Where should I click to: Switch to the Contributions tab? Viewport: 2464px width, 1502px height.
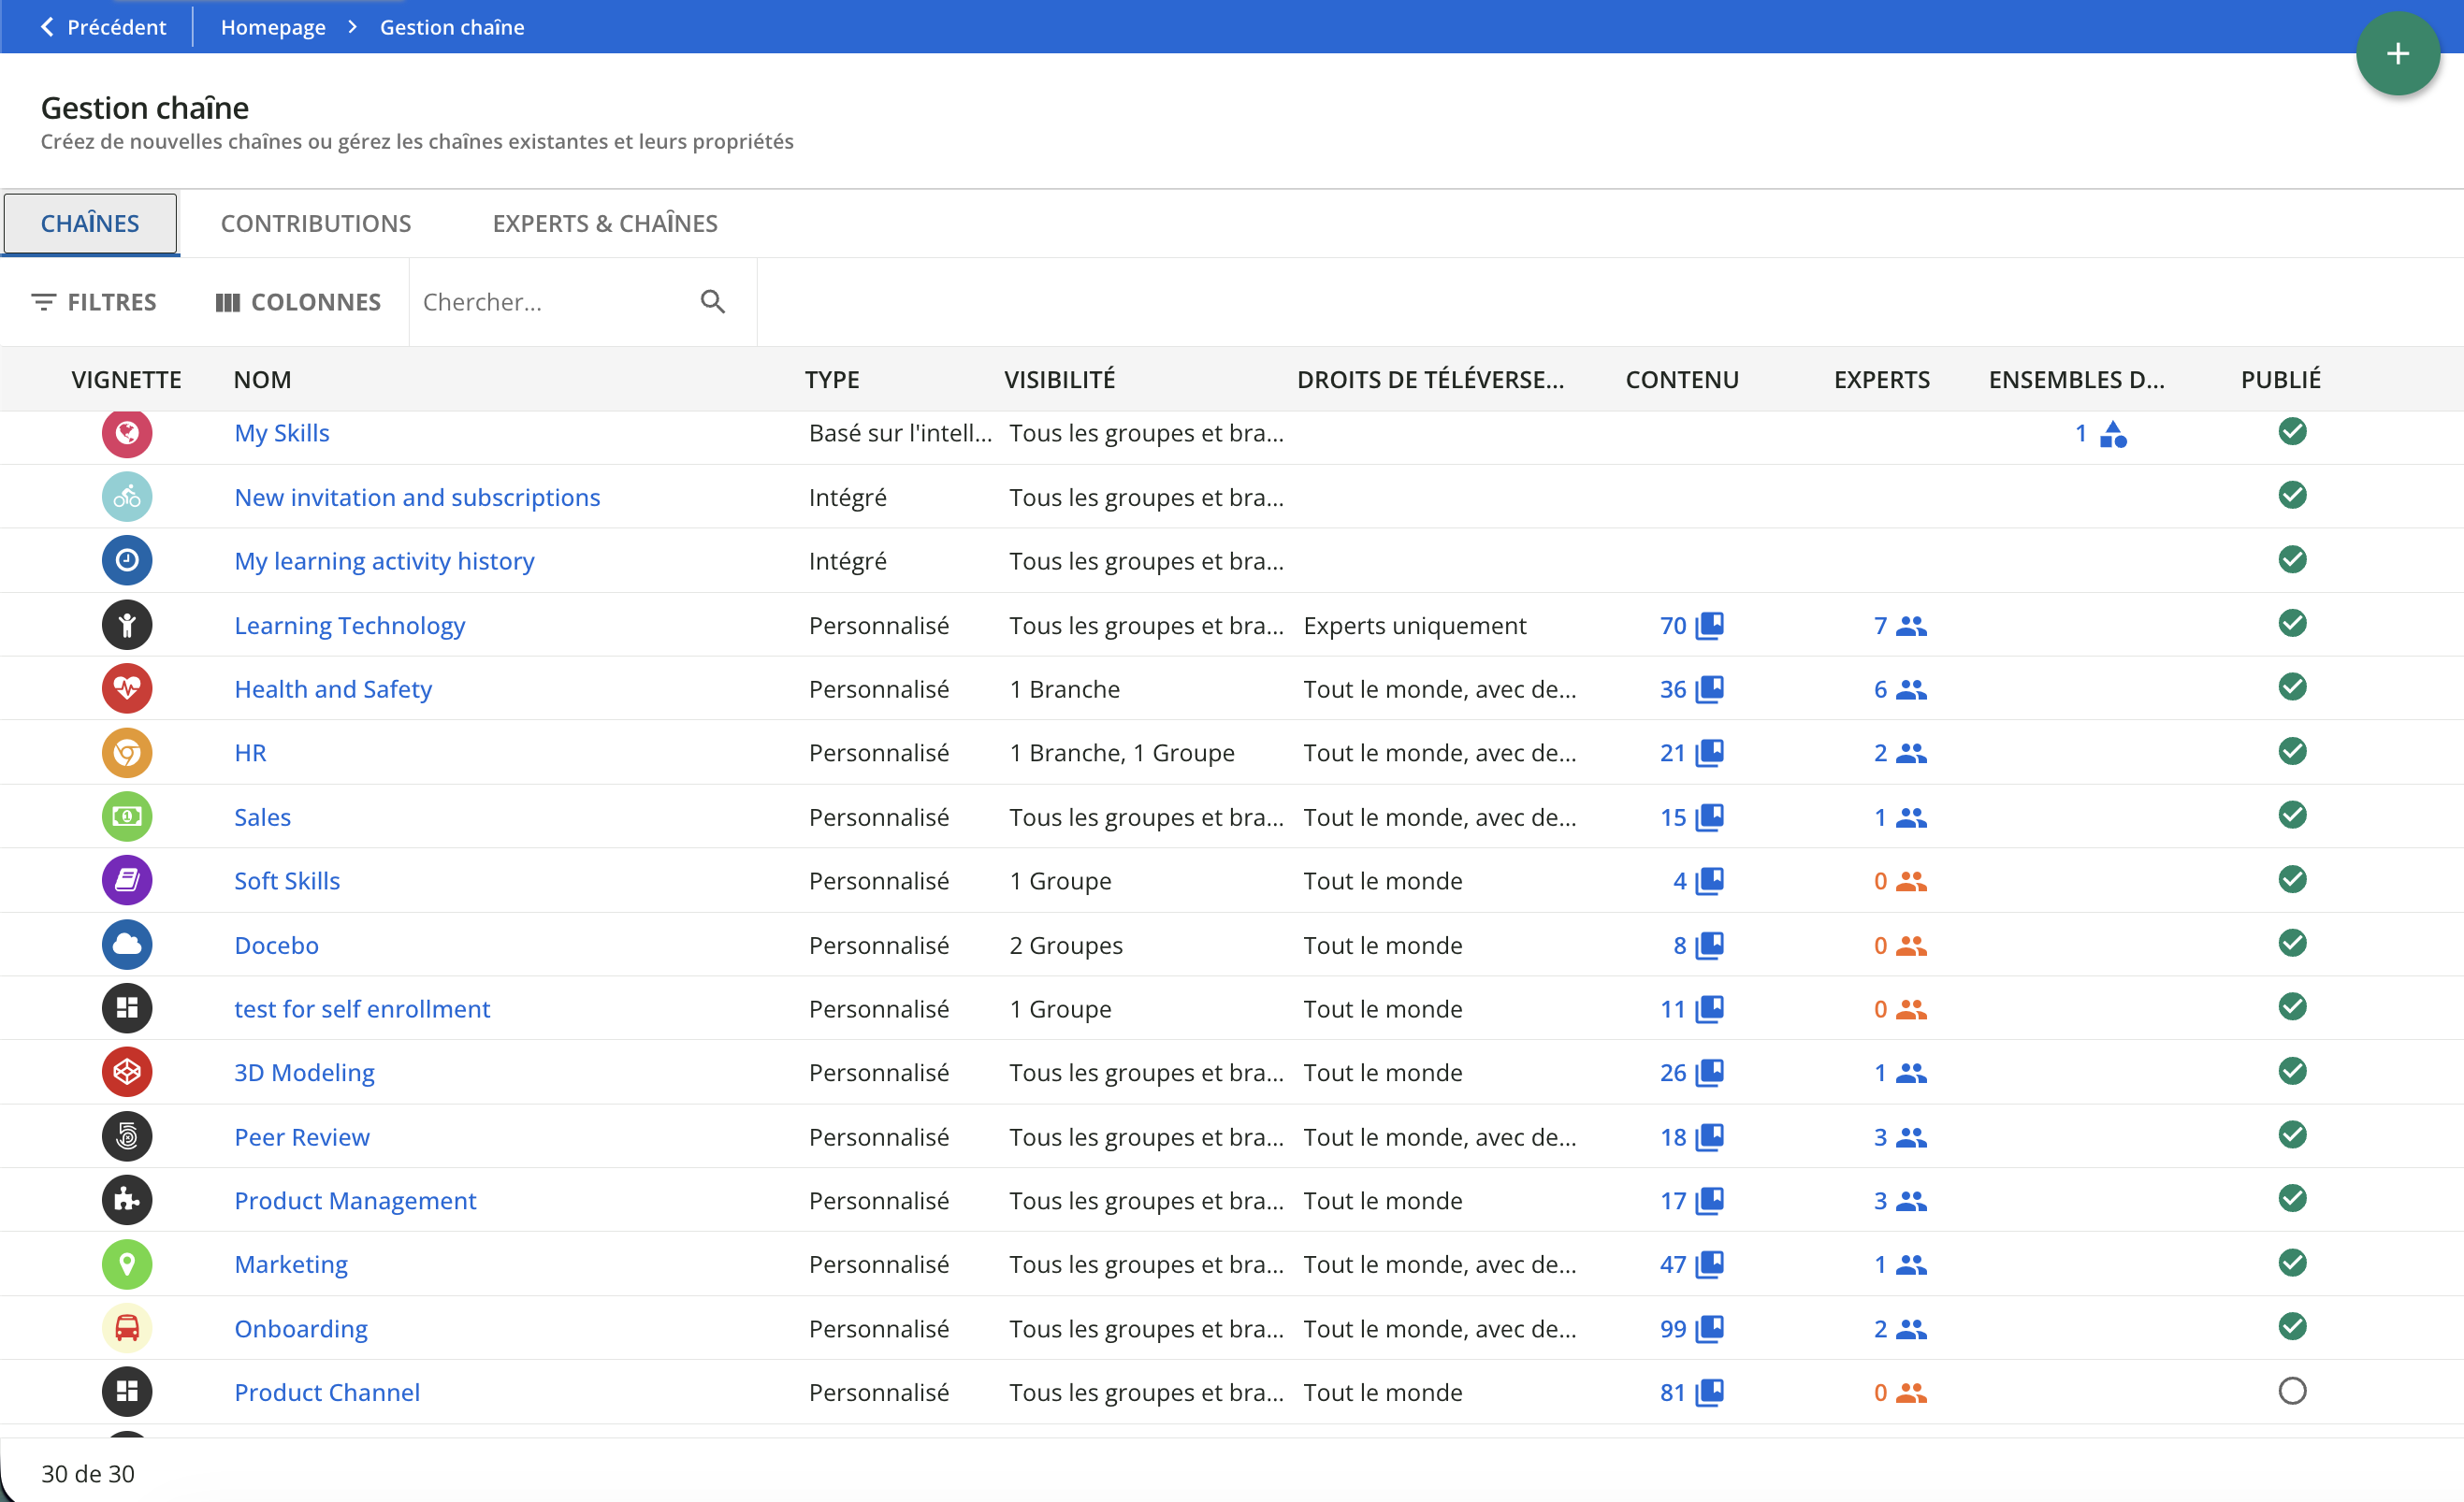click(316, 223)
